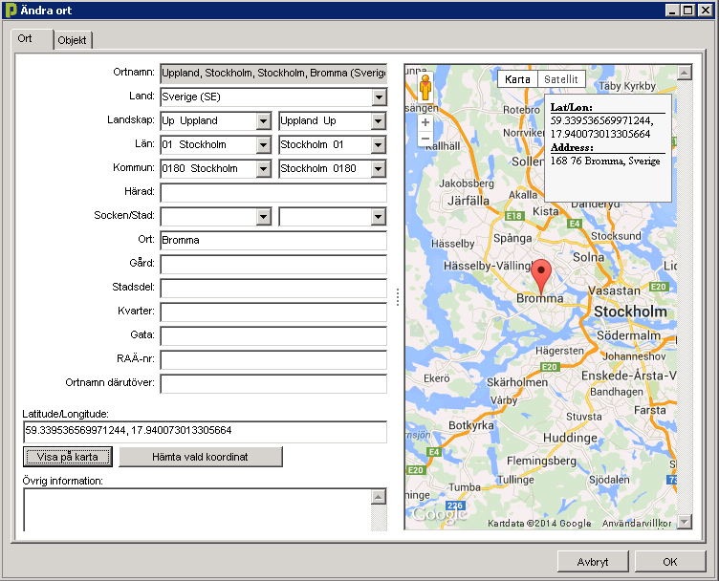Zoom out the map with minus icon
719x581 pixels.
425,138
